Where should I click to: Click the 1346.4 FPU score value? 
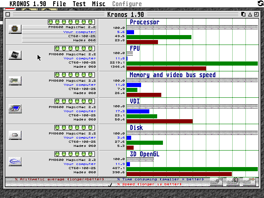pyautogui.click(x=117, y=67)
